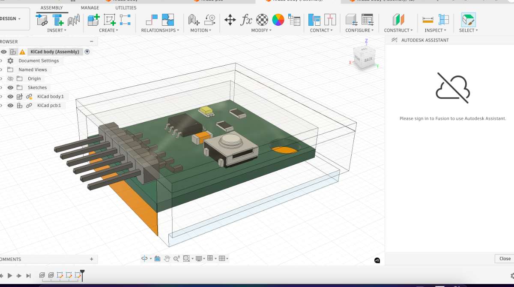The image size is (514, 287).
Task: Hide the Sketches folder with eye icon
Action: (11, 88)
